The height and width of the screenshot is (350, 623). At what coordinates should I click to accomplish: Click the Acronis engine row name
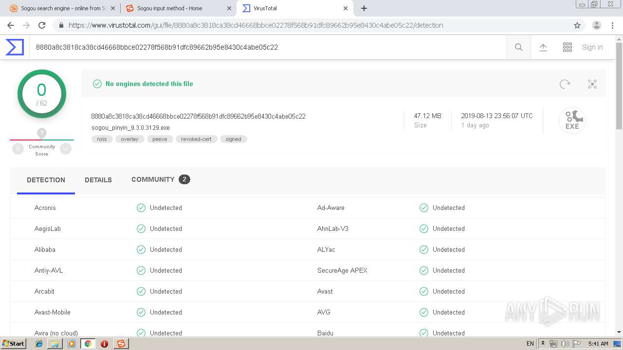(x=45, y=208)
